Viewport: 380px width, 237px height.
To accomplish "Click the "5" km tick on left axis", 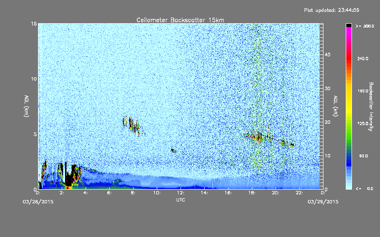I will pyautogui.click(x=35, y=134).
